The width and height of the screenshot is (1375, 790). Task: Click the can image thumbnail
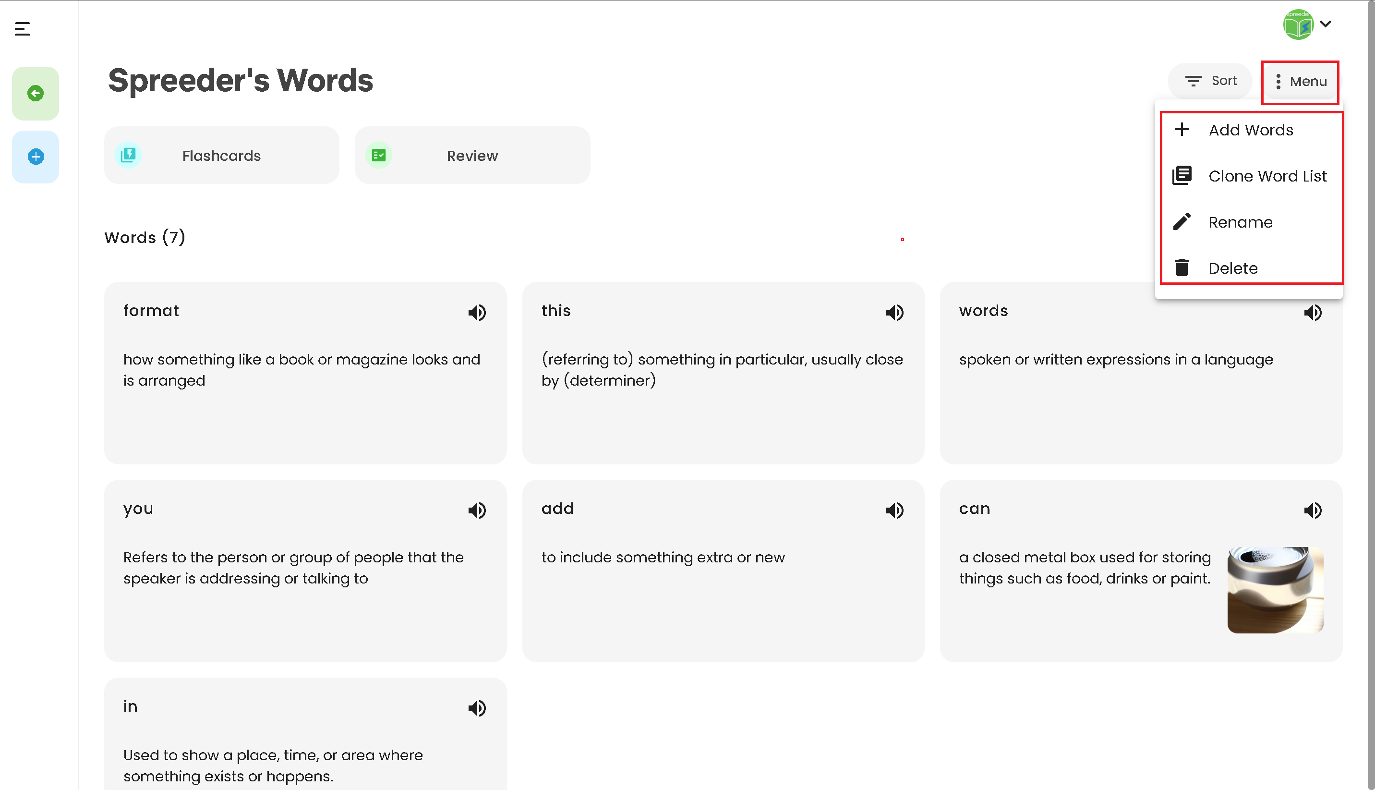click(1275, 590)
